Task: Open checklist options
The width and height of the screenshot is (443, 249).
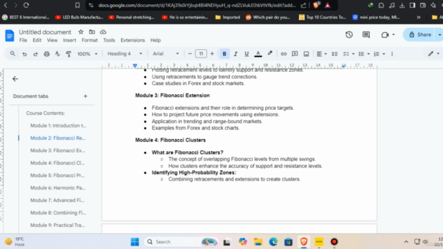Action: pyautogui.click(x=349, y=54)
